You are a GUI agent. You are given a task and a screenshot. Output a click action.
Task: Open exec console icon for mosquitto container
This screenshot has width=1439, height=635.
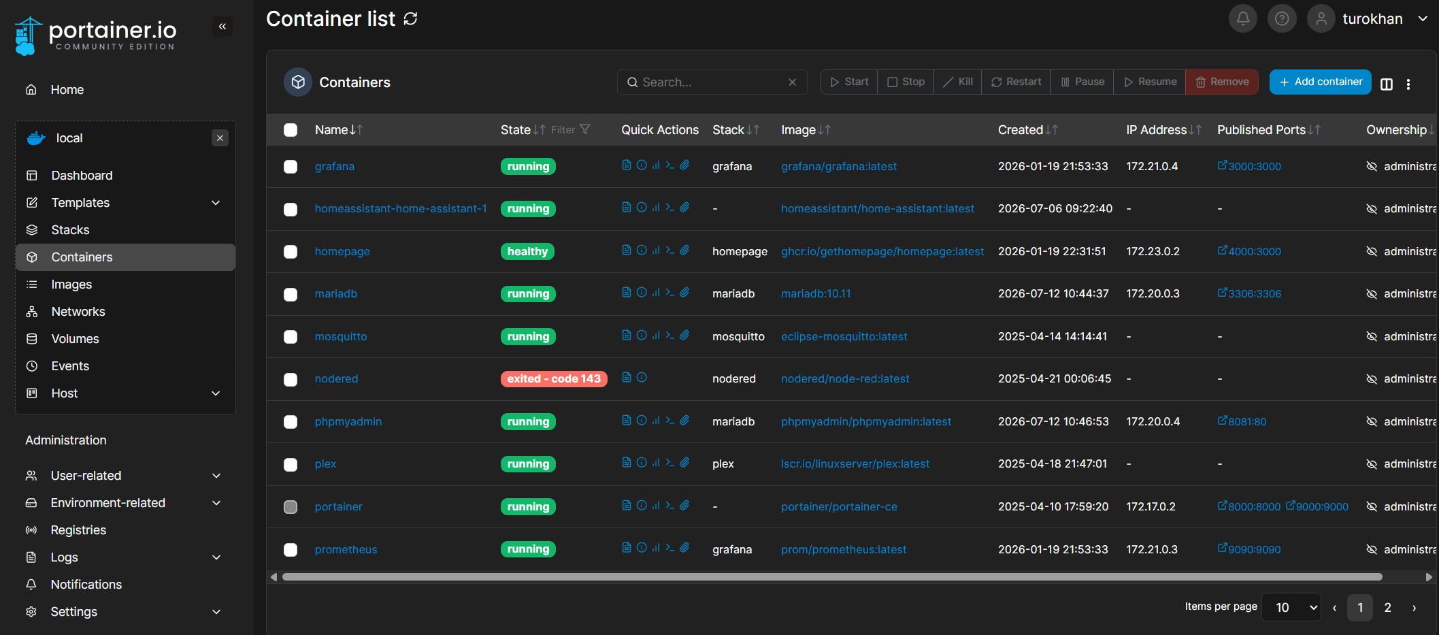[x=670, y=335]
